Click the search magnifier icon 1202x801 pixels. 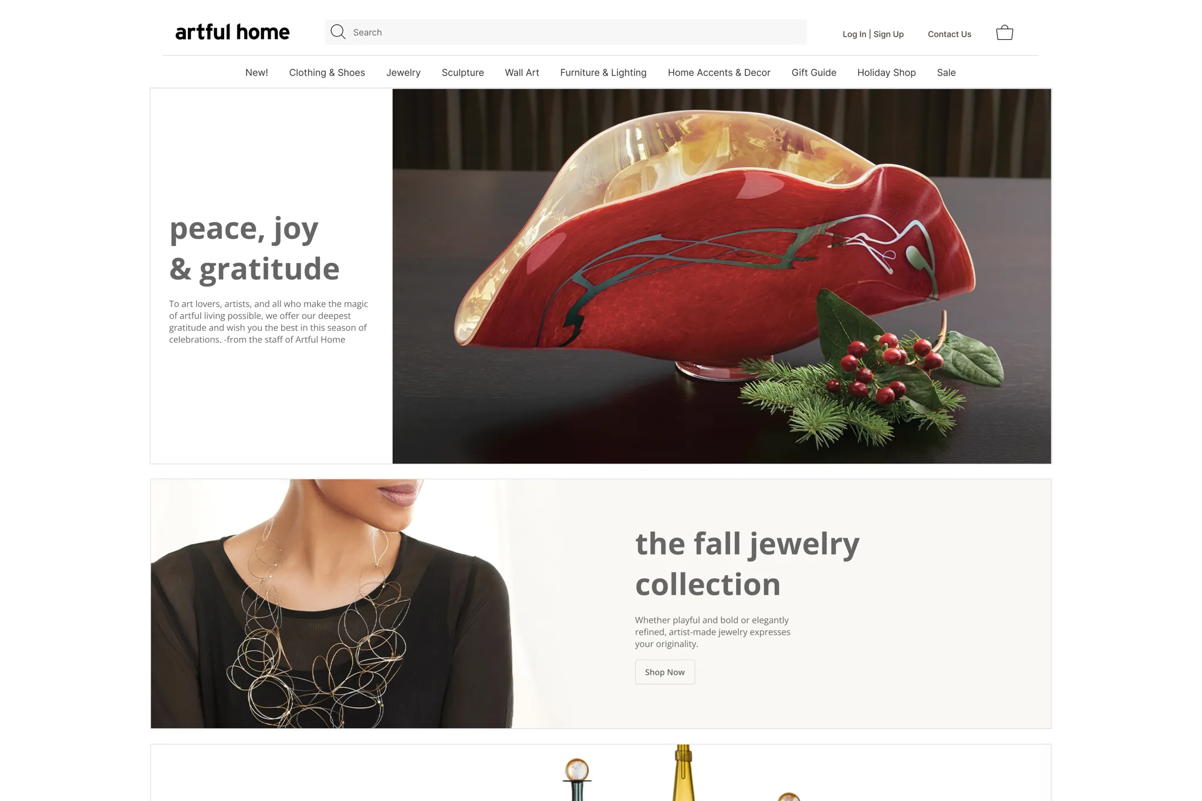click(x=337, y=32)
